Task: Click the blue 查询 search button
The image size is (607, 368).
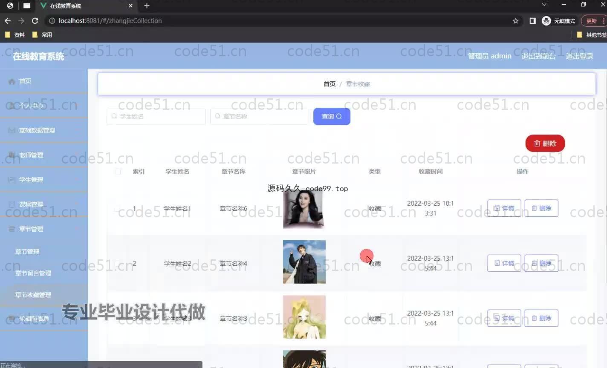Action: 332,116
